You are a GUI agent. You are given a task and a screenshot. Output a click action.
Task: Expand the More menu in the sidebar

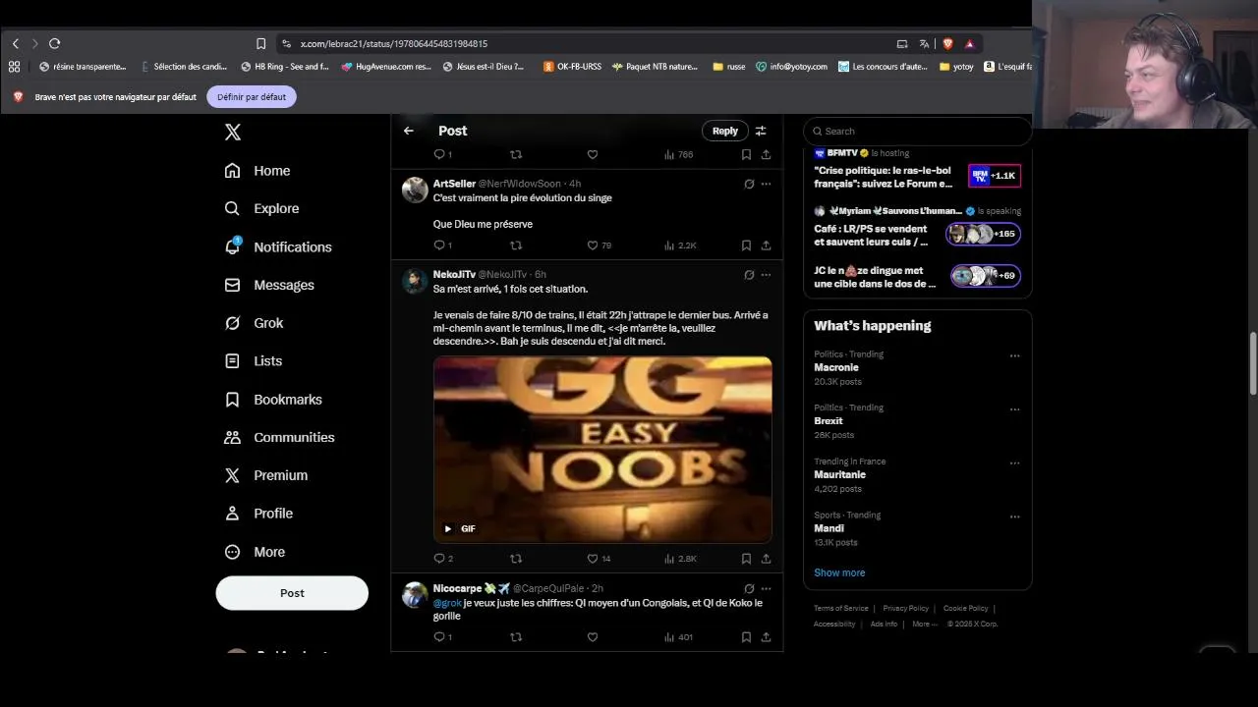[255, 552]
